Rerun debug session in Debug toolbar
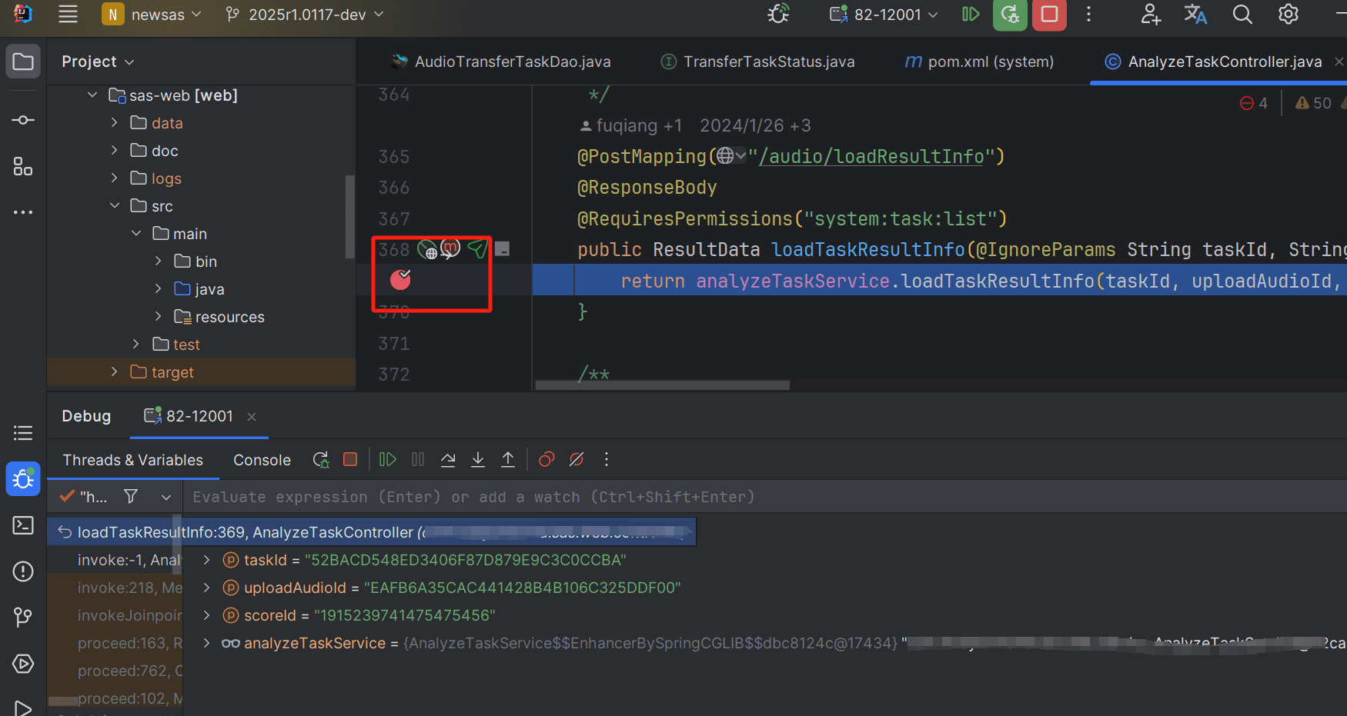 point(321,460)
